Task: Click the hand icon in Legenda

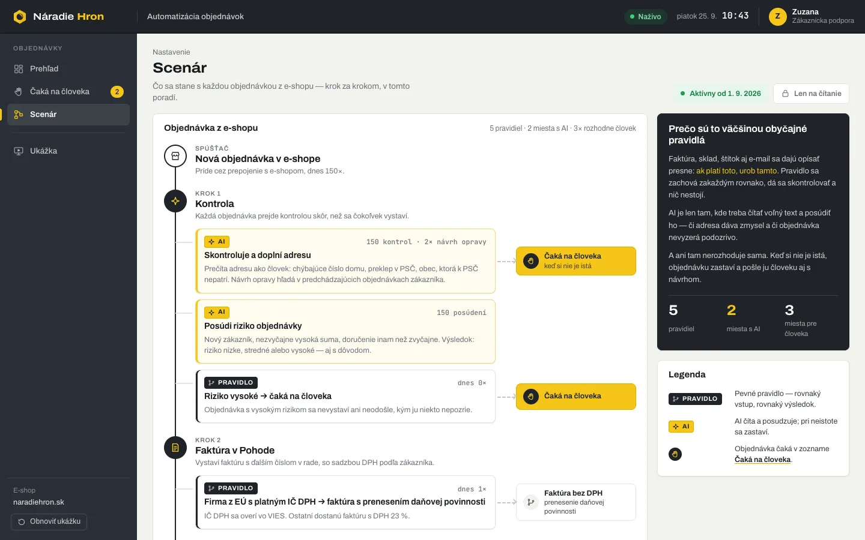Action: [675, 454]
